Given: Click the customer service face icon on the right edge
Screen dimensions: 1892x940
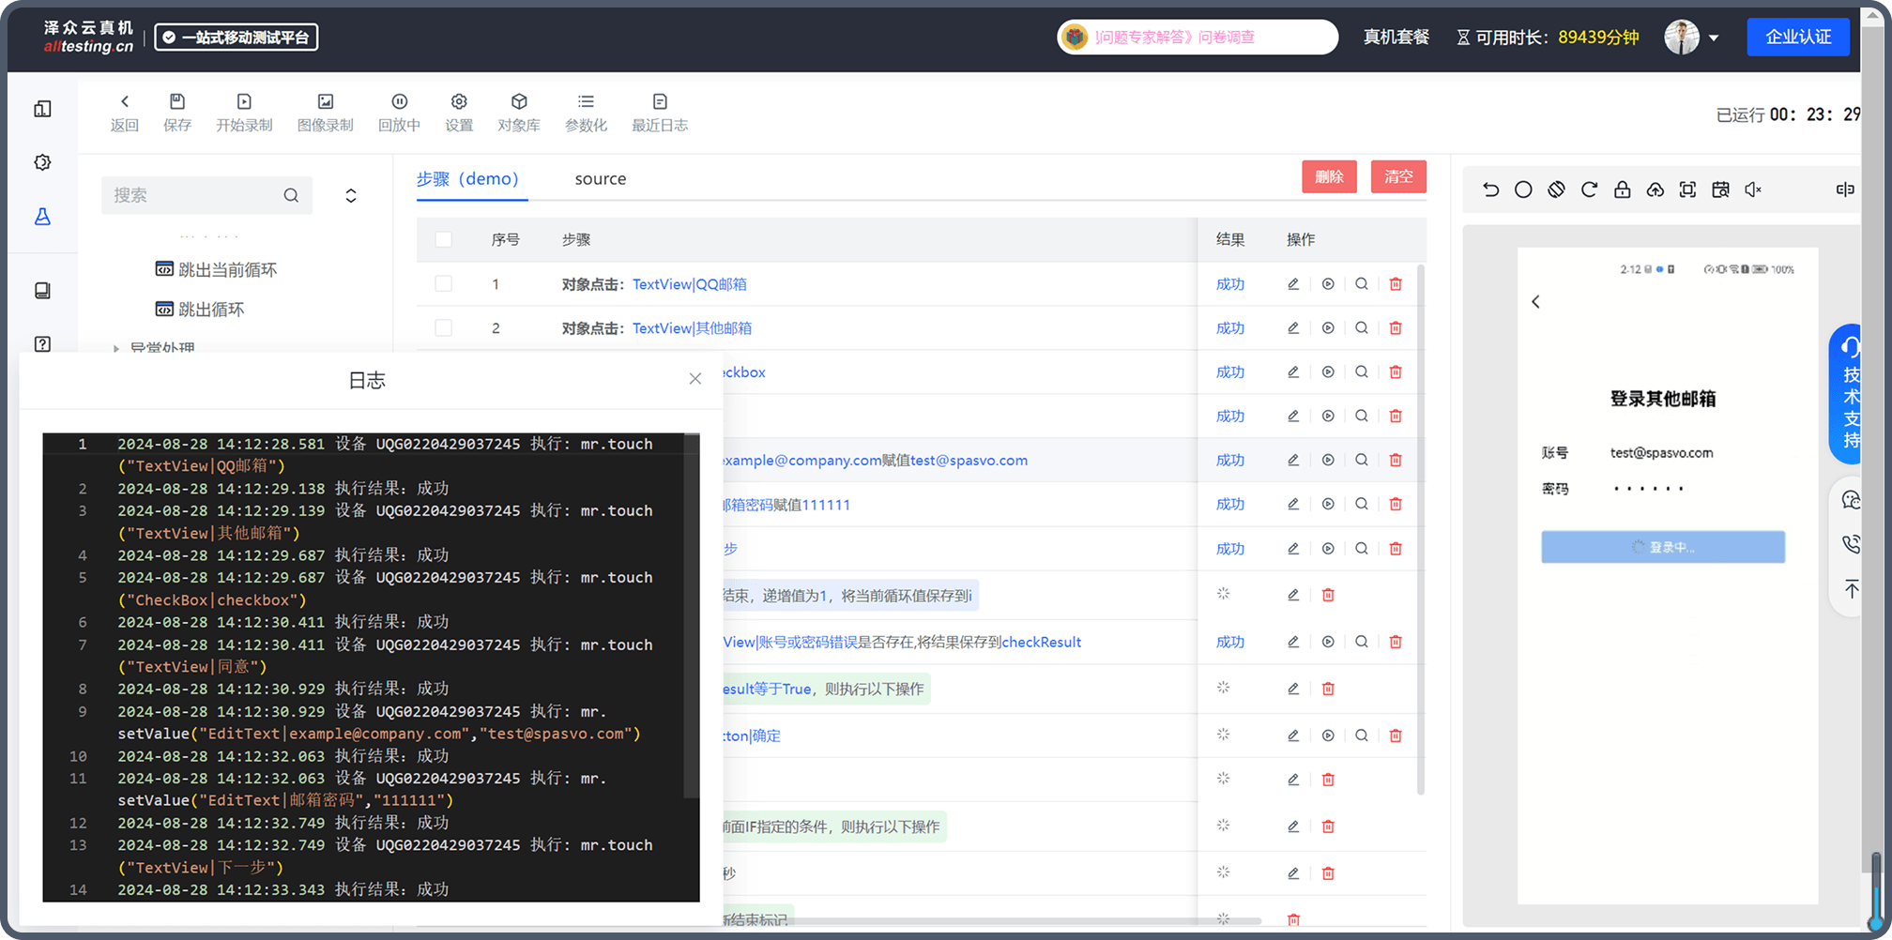Looking at the screenshot, I should (1850, 500).
